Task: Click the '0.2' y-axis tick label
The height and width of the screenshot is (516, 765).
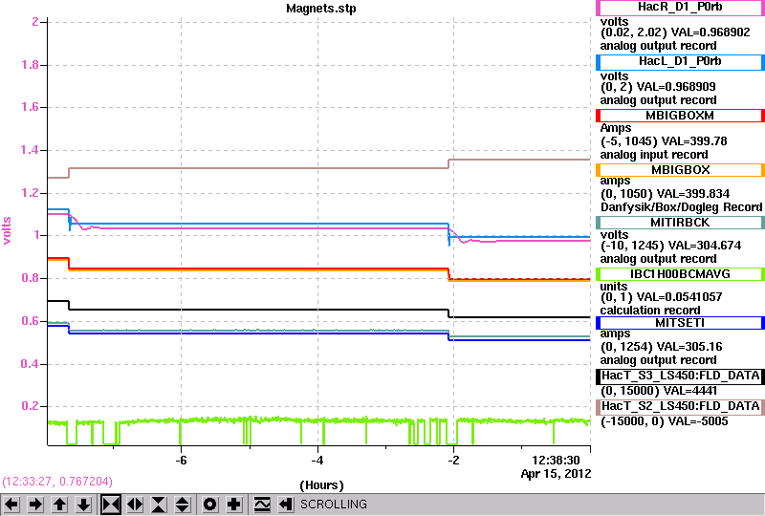Action: pyautogui.click(x=30, y=406)
